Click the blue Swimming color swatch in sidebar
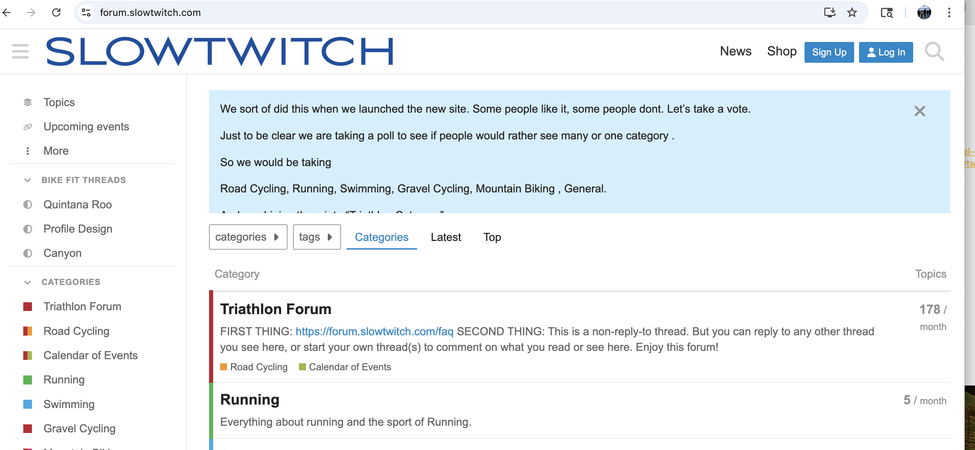The width and height of the screenshot is (975, 450). tap(28, 404)
